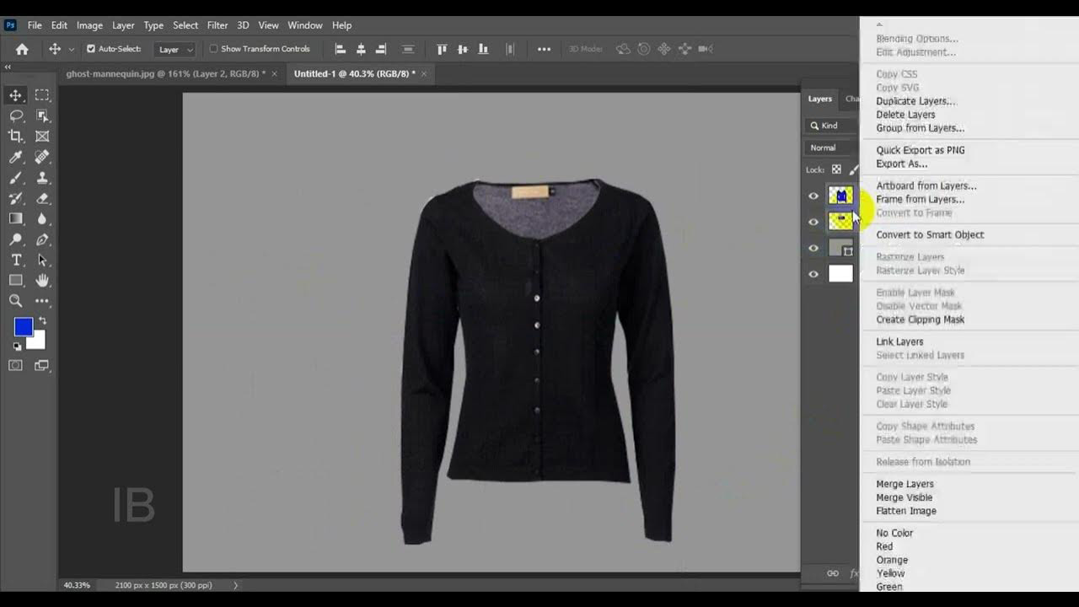Select the Zoom tool
This screenshot has height=607, width=1079.
click(15, 301)
